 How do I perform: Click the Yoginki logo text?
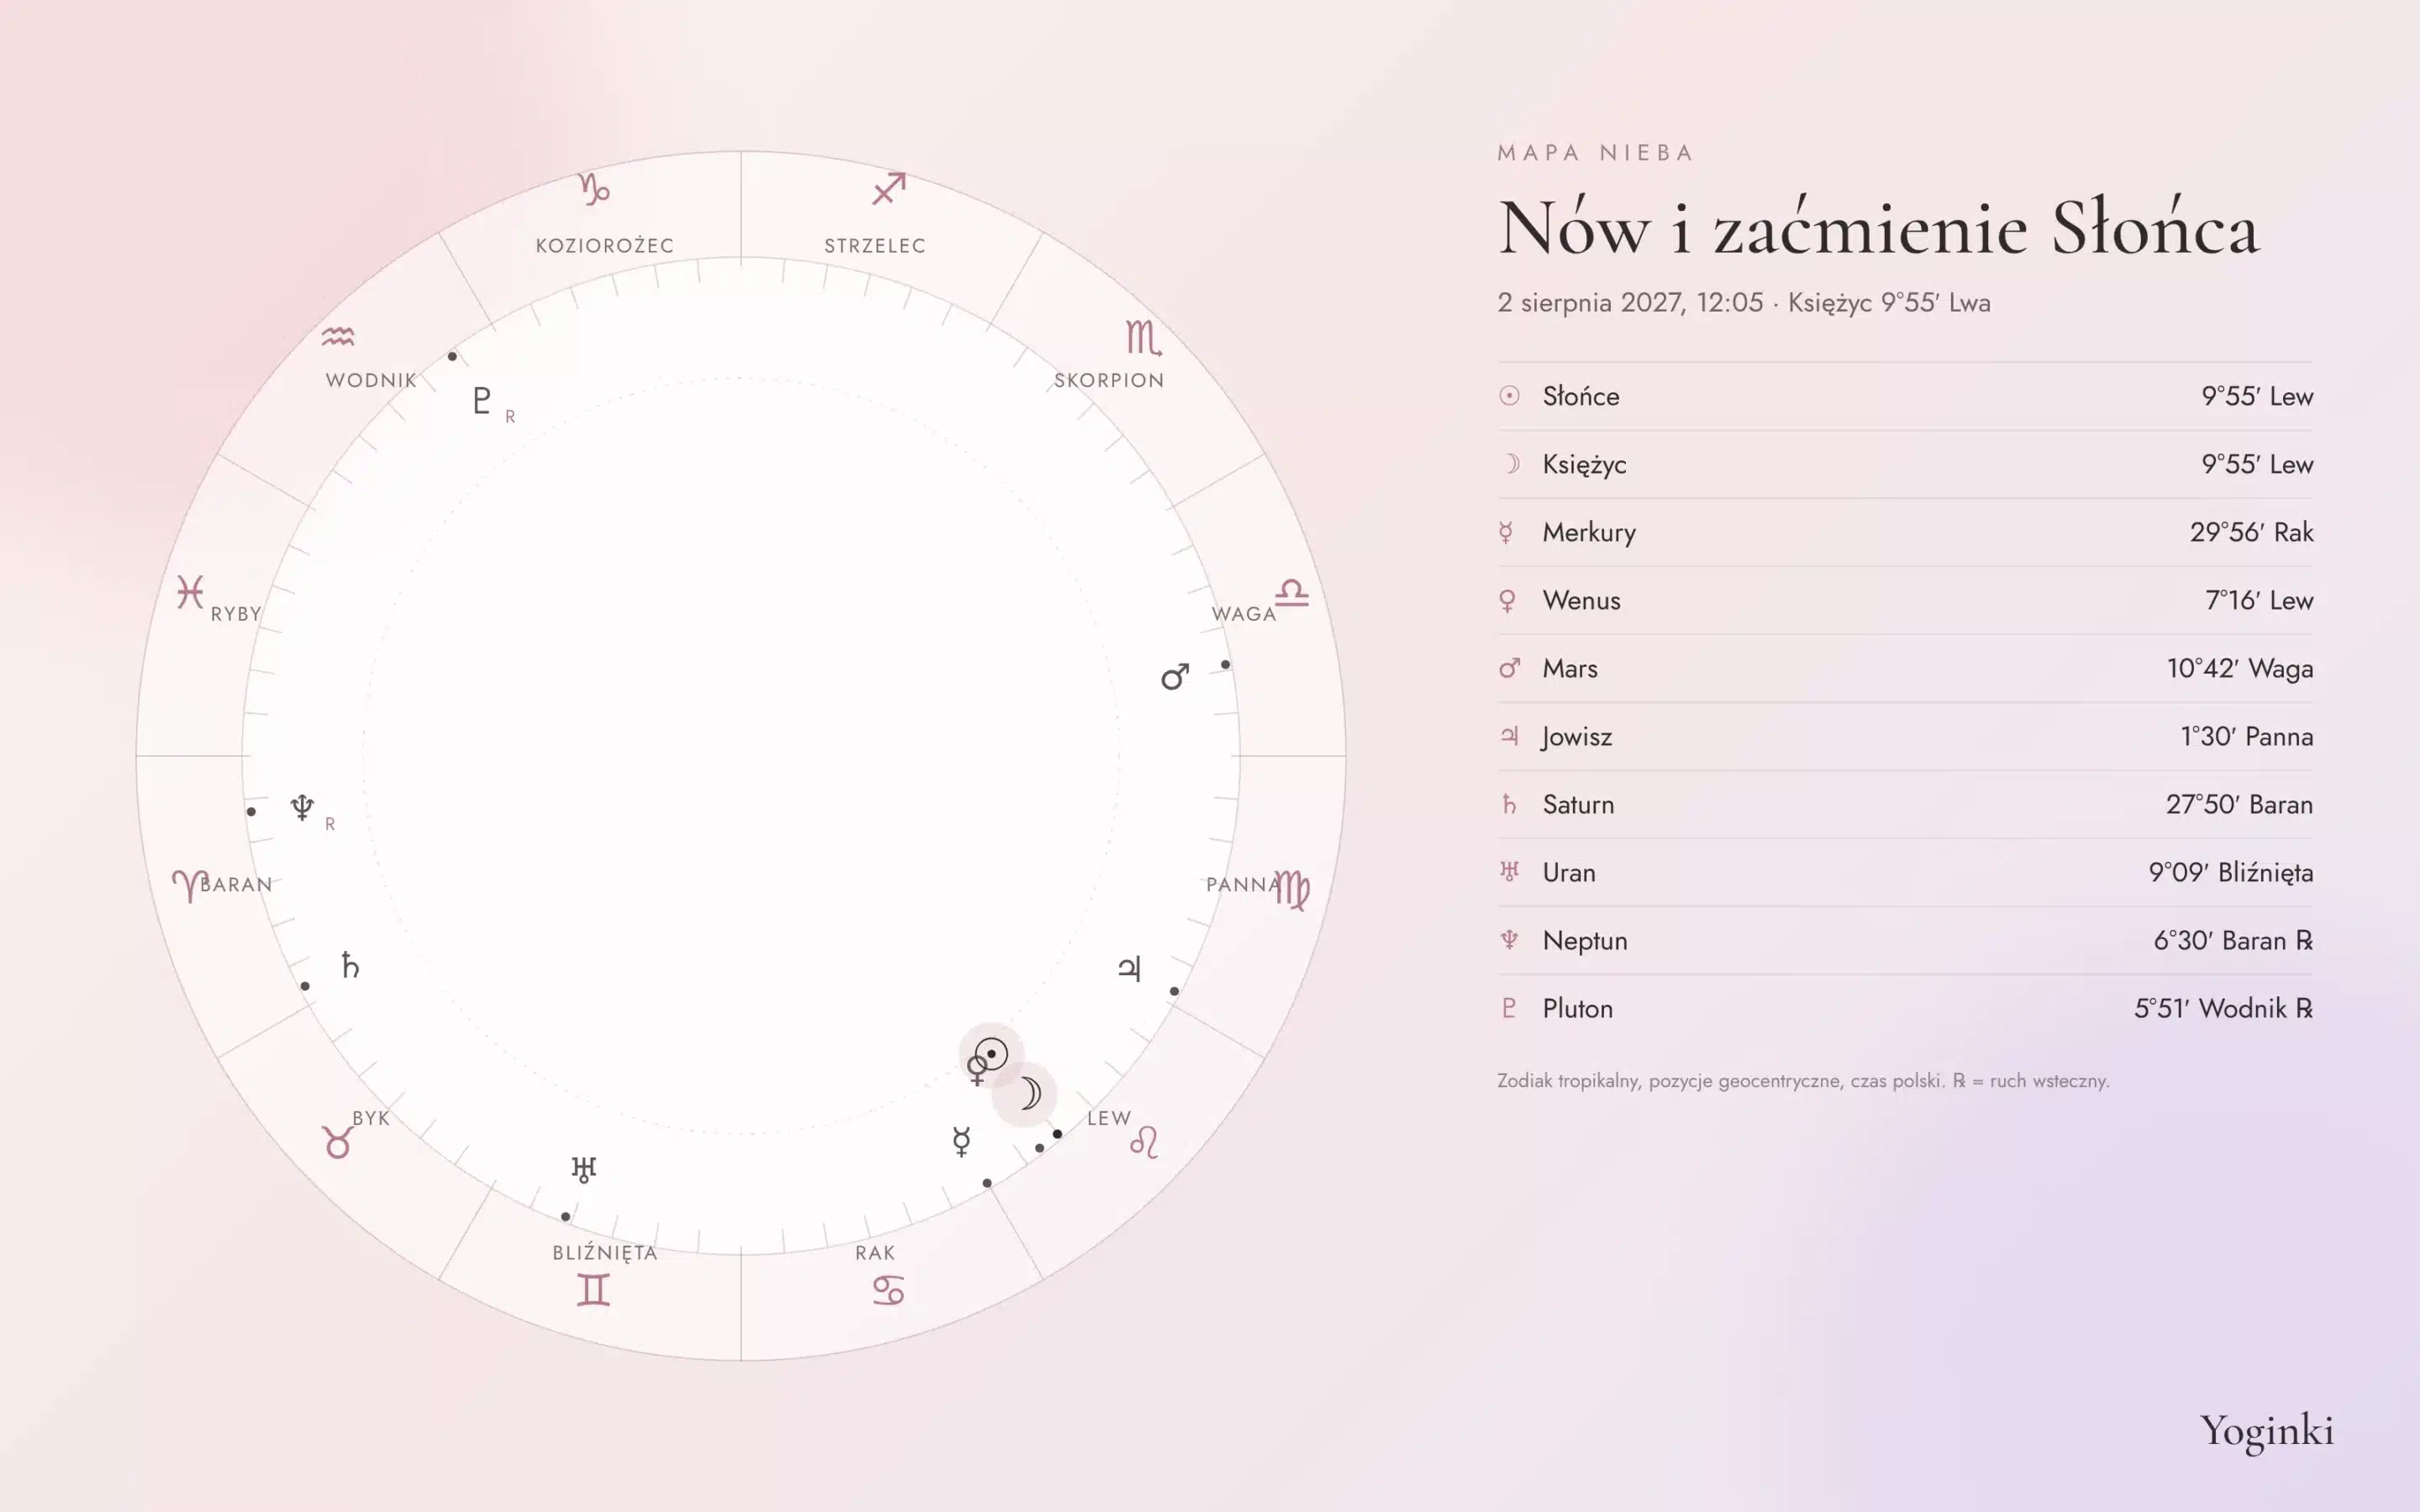[2266, 1431]
